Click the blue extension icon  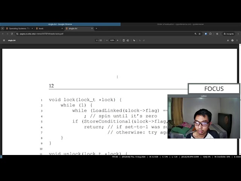206,34
